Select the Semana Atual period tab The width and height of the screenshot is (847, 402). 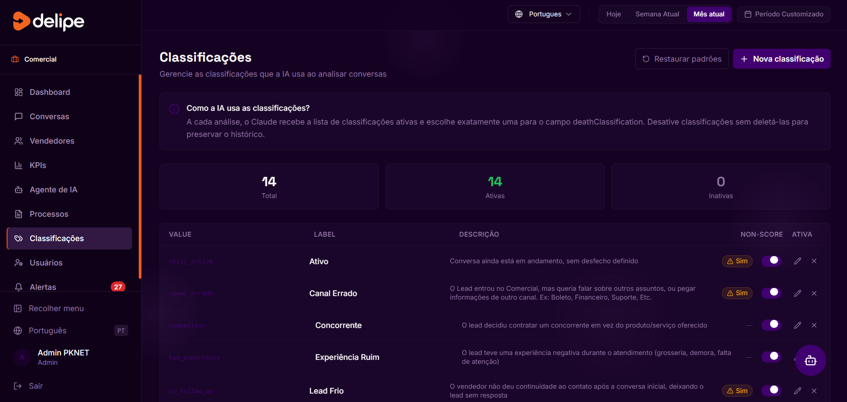657,14
